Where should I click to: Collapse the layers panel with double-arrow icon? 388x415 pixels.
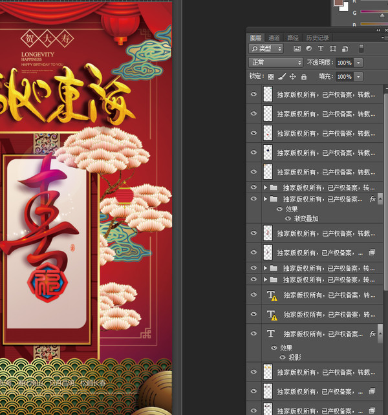(x=378, y=30)
